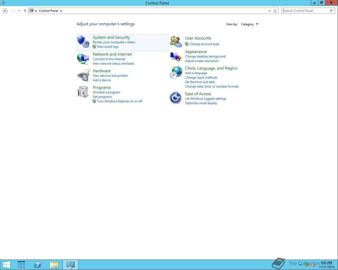Click Change input methods
Viewport: 338px width, 270px height.
tap(201, 78)
